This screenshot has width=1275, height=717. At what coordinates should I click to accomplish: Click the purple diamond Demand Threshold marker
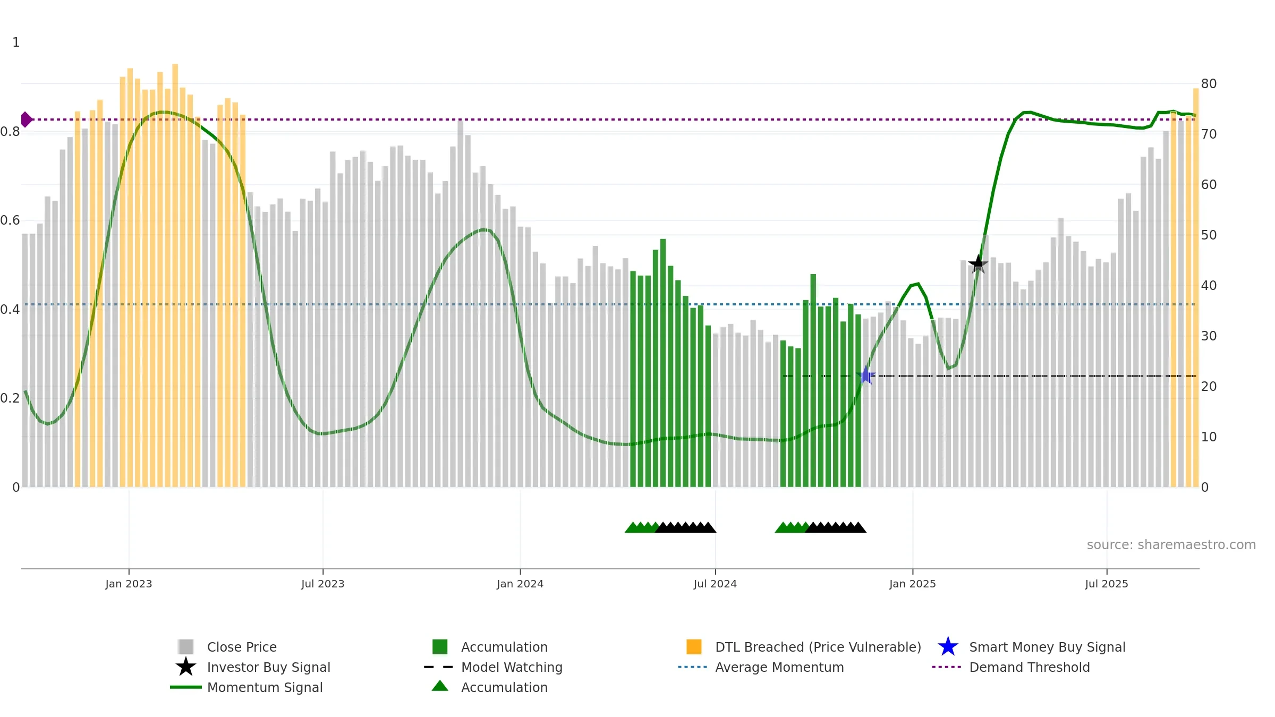(x=26, y=119)
